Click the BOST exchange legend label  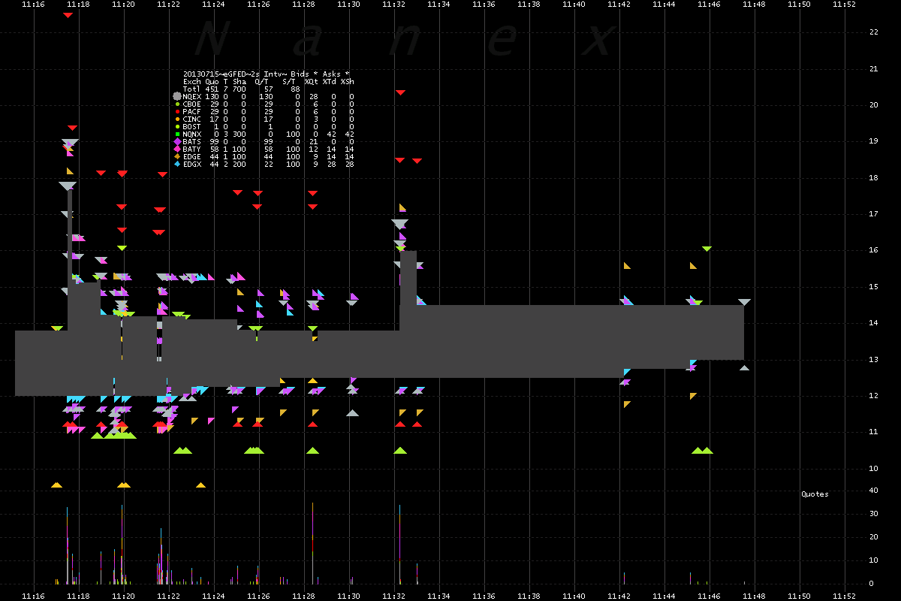pyautogui.click(x=191, y=126)
